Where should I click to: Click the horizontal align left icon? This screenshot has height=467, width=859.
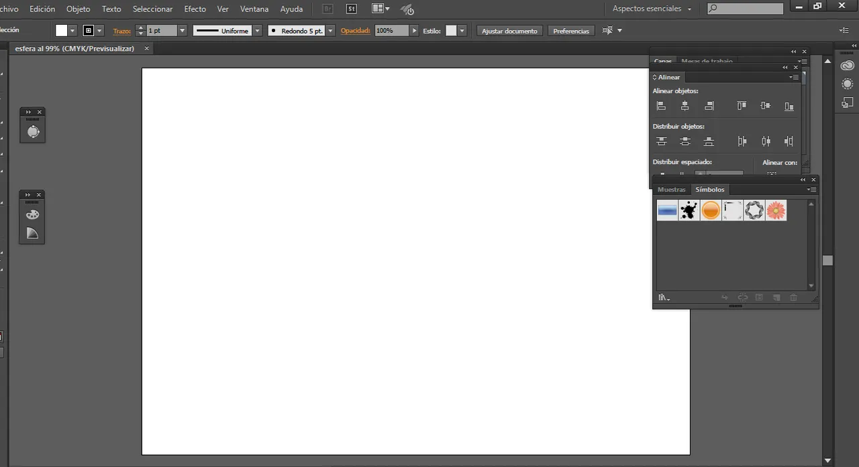tap(661, 106)
